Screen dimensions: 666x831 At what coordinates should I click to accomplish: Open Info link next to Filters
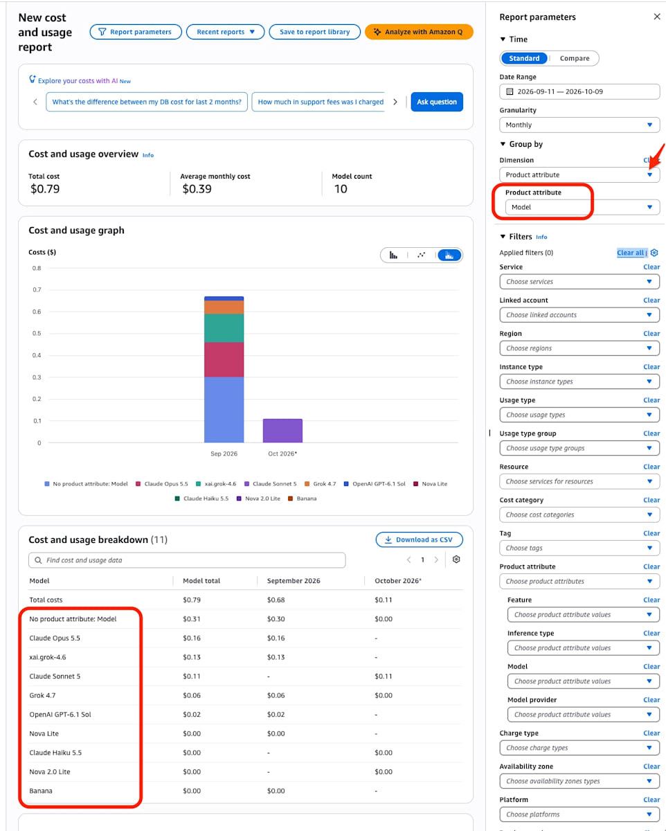point(541,237)
